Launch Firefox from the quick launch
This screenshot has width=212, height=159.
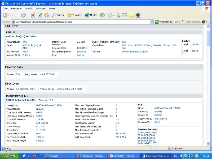[x=34, y=156]
